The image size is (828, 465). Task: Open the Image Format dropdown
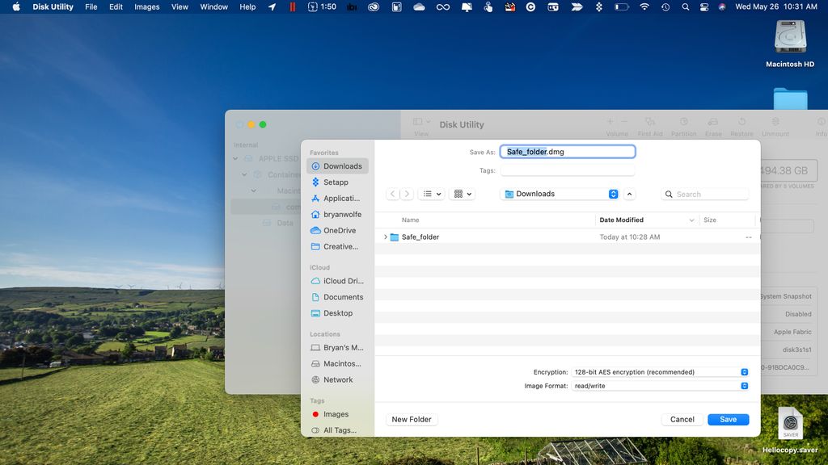point(744,386)
